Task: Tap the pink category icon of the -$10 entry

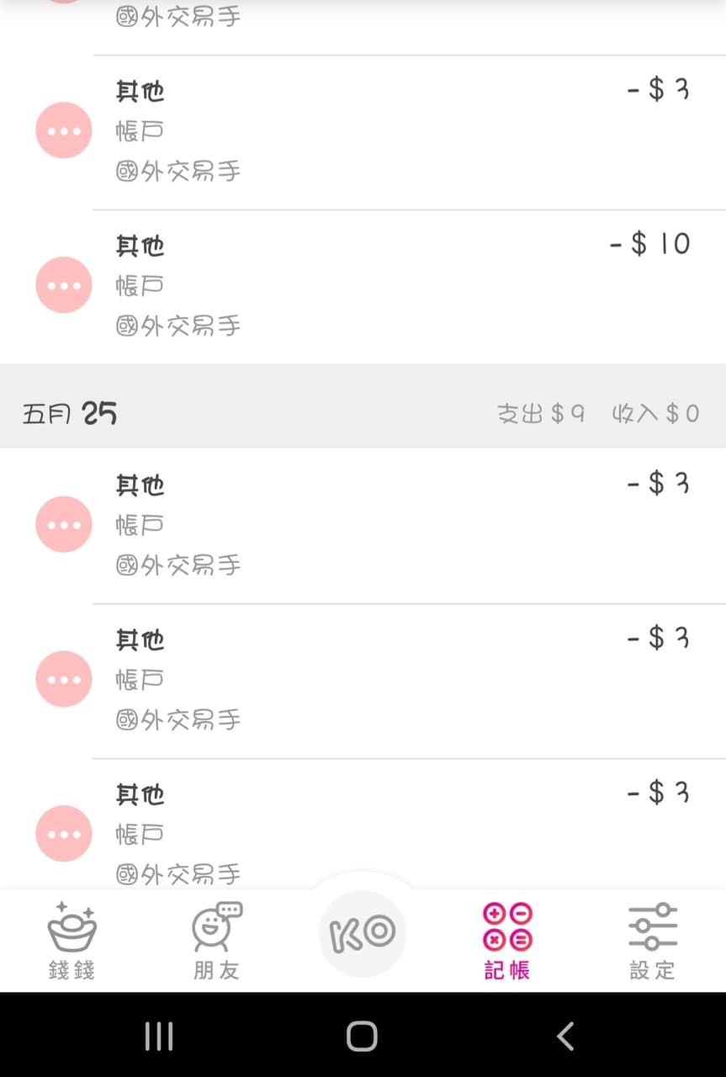Action: (x=64, y=285)
